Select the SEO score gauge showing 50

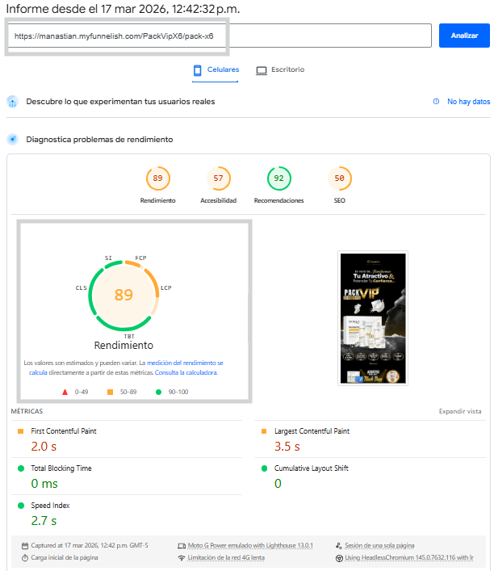click(339, 178)
